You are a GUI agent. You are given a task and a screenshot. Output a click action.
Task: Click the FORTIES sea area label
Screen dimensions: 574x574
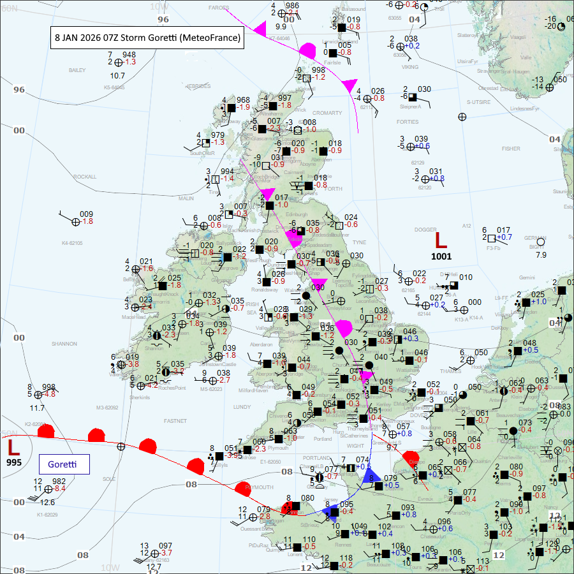pyautogui.click(x=408, y=122)
